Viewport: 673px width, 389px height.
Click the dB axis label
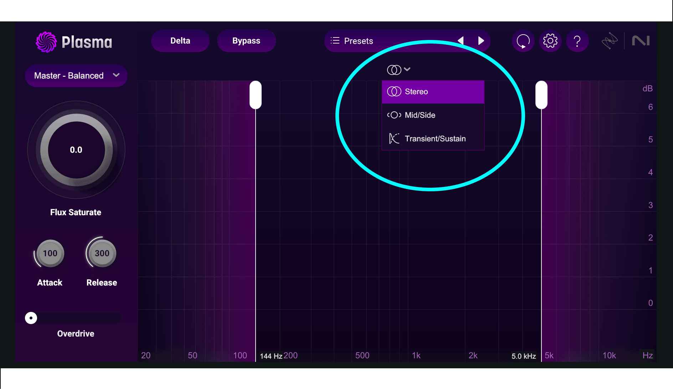click(x=647, y=89)
